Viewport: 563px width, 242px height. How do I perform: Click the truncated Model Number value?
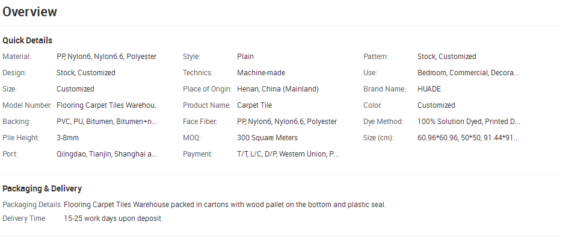[x=107, y=105]
